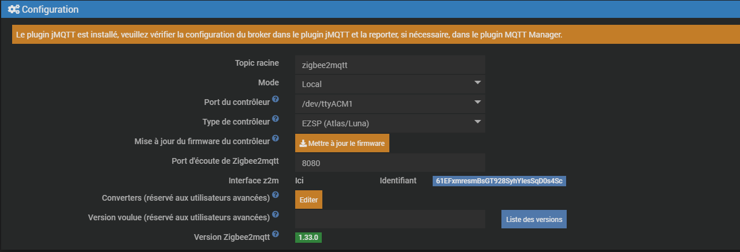Click the Configuration gears icon in header

(x=13, y=10)
